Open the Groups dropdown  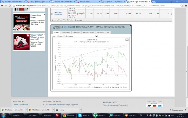(x=79, y=20)
